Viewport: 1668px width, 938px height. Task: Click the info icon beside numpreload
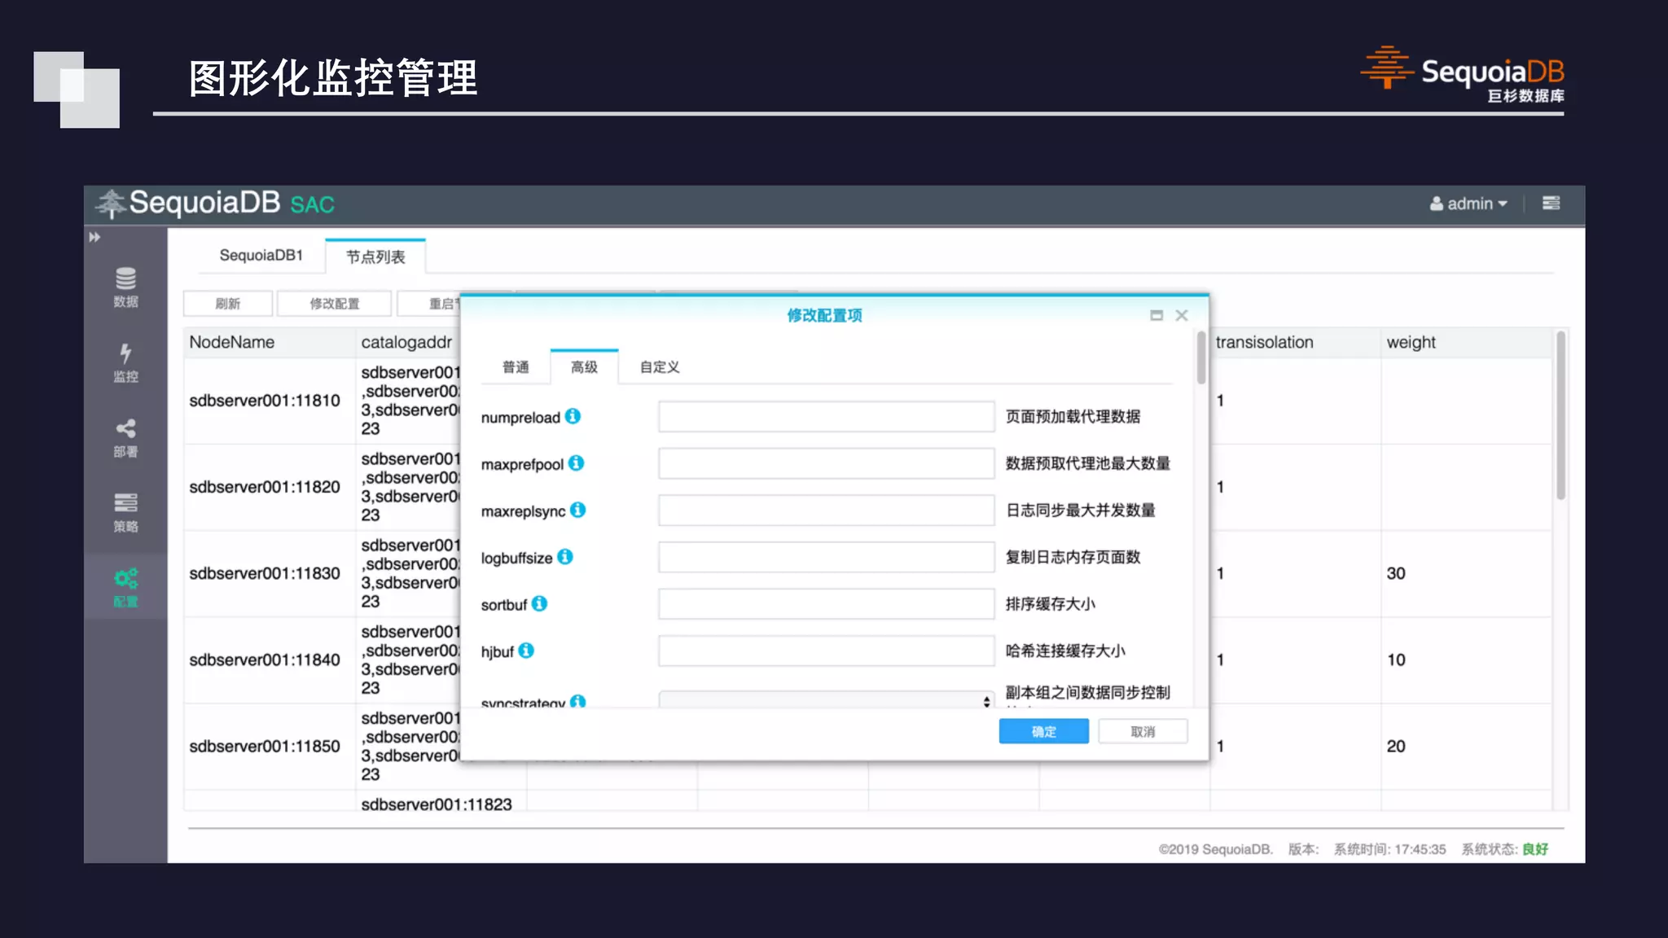tap(573, 416)
